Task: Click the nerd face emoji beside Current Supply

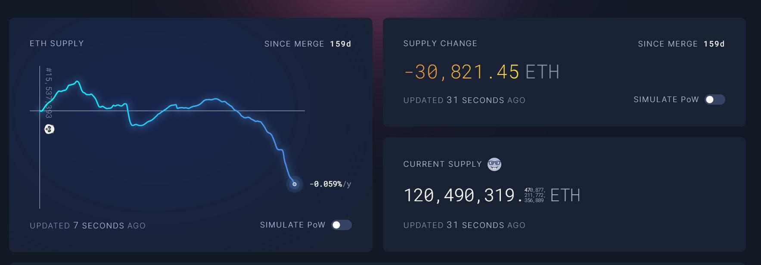Action: point(494,164)
